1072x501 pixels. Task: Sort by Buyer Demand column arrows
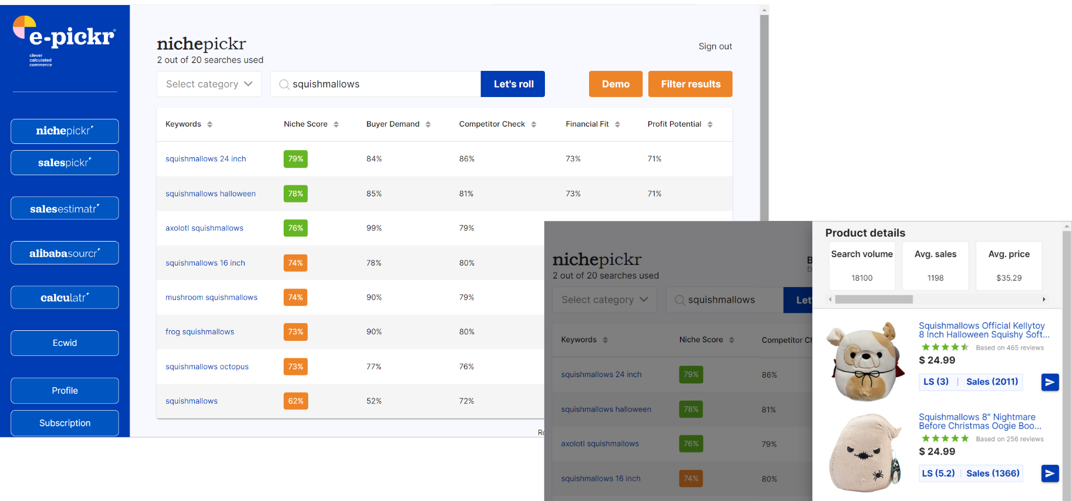point(428,124)
